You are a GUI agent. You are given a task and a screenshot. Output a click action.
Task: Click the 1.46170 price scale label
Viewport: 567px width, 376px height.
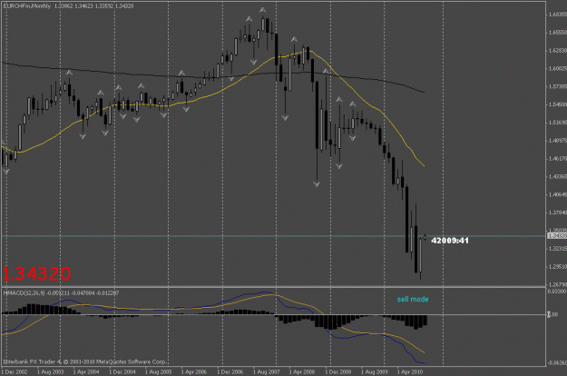click(557, 159)
